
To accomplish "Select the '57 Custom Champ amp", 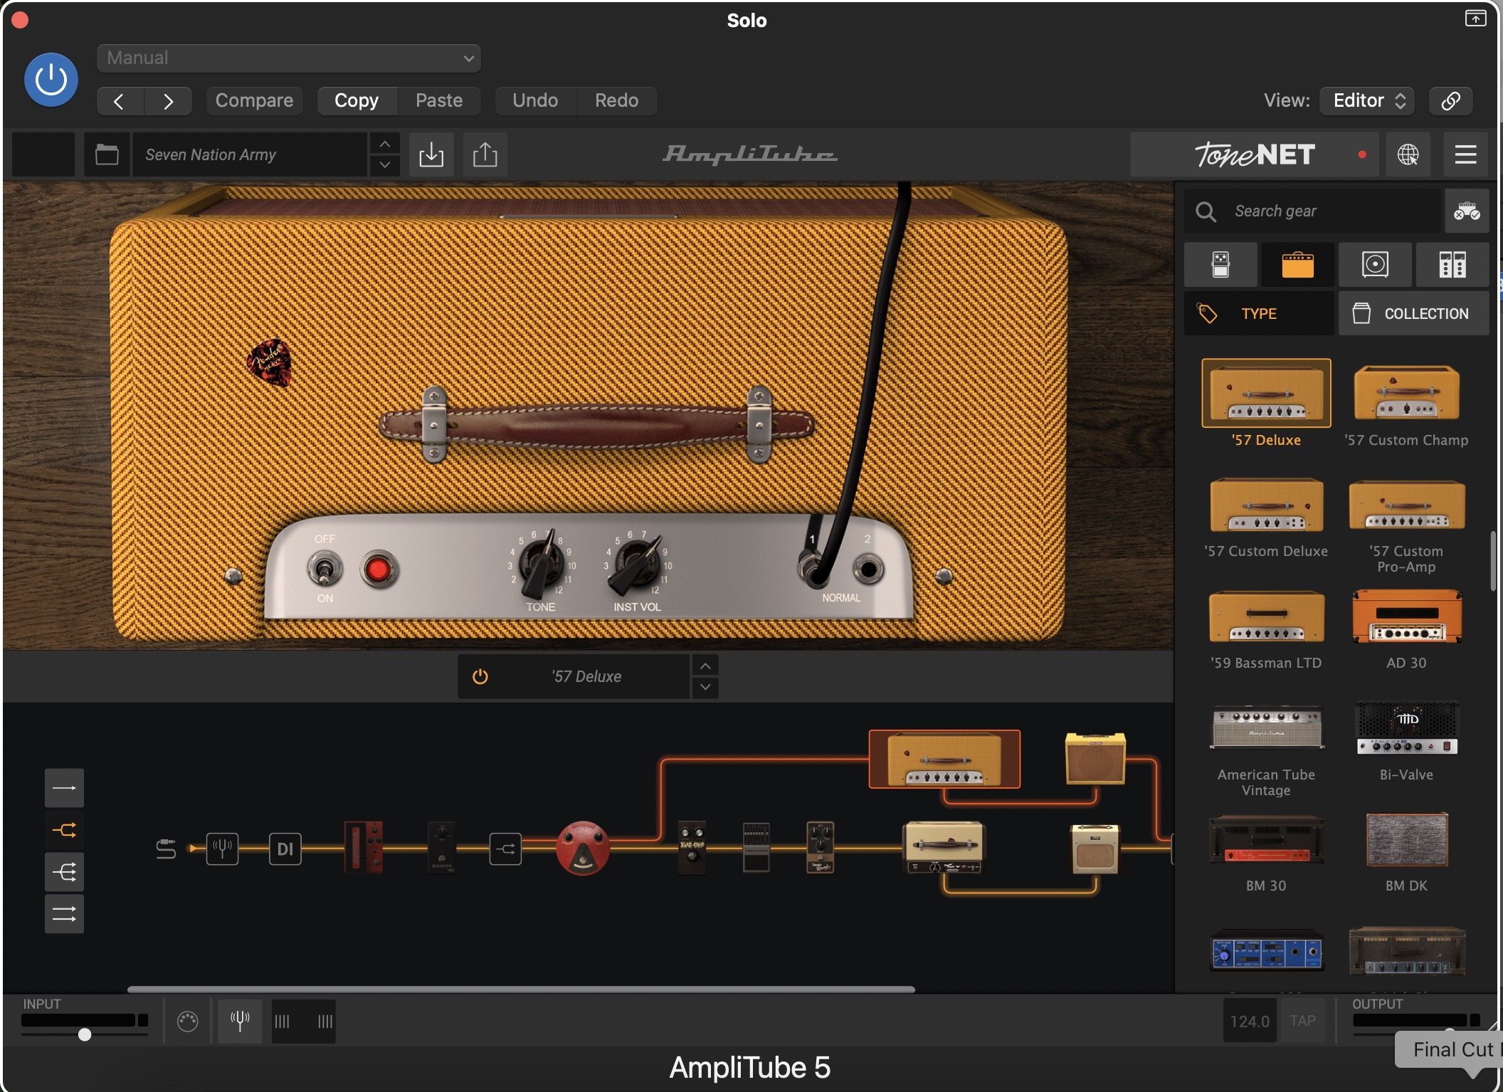I will click(1406, 393).
